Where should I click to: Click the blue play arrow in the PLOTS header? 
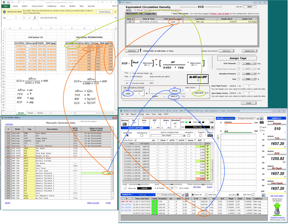click(261, 118)
